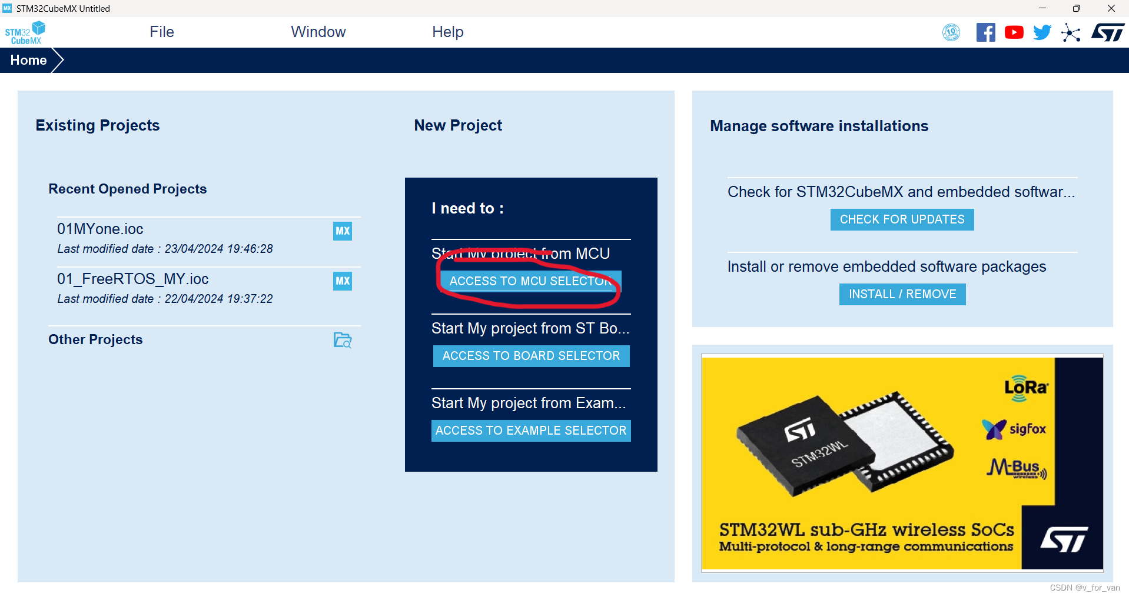
Task: Click ACCESS TO BOARD SELECTOR button
Action: (531, 356)
